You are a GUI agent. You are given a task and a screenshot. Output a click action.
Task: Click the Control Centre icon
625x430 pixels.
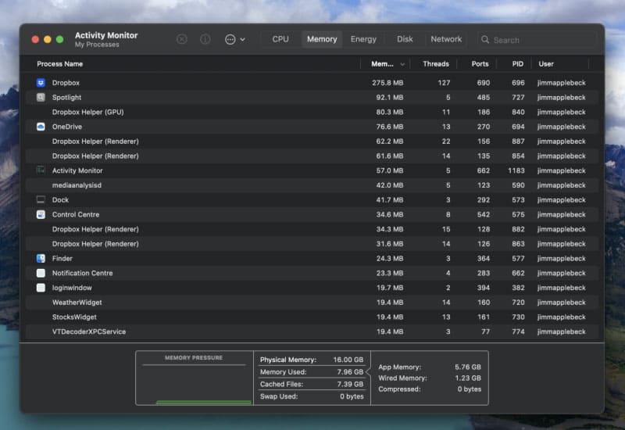tap(41, 214)
